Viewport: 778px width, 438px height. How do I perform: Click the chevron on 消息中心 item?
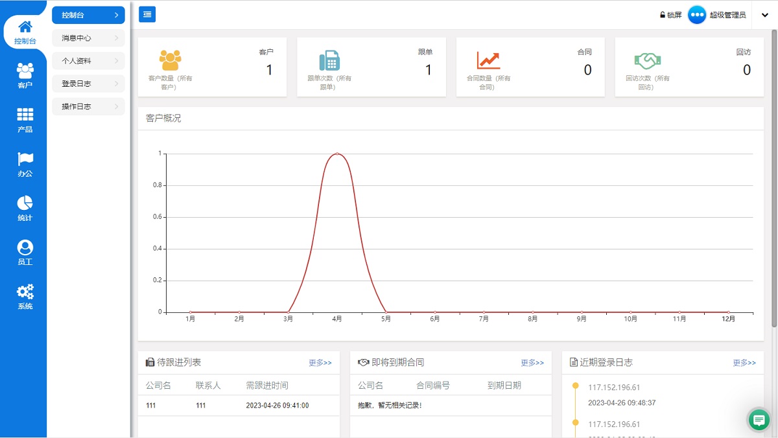(x=116, y=38)
